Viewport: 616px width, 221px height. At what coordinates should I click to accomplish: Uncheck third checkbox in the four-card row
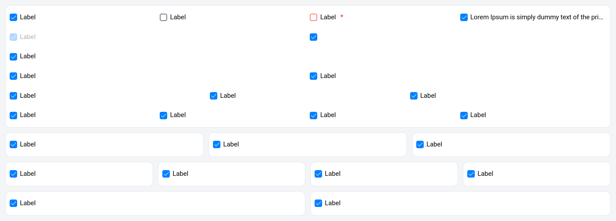click(x=318, y=174)
